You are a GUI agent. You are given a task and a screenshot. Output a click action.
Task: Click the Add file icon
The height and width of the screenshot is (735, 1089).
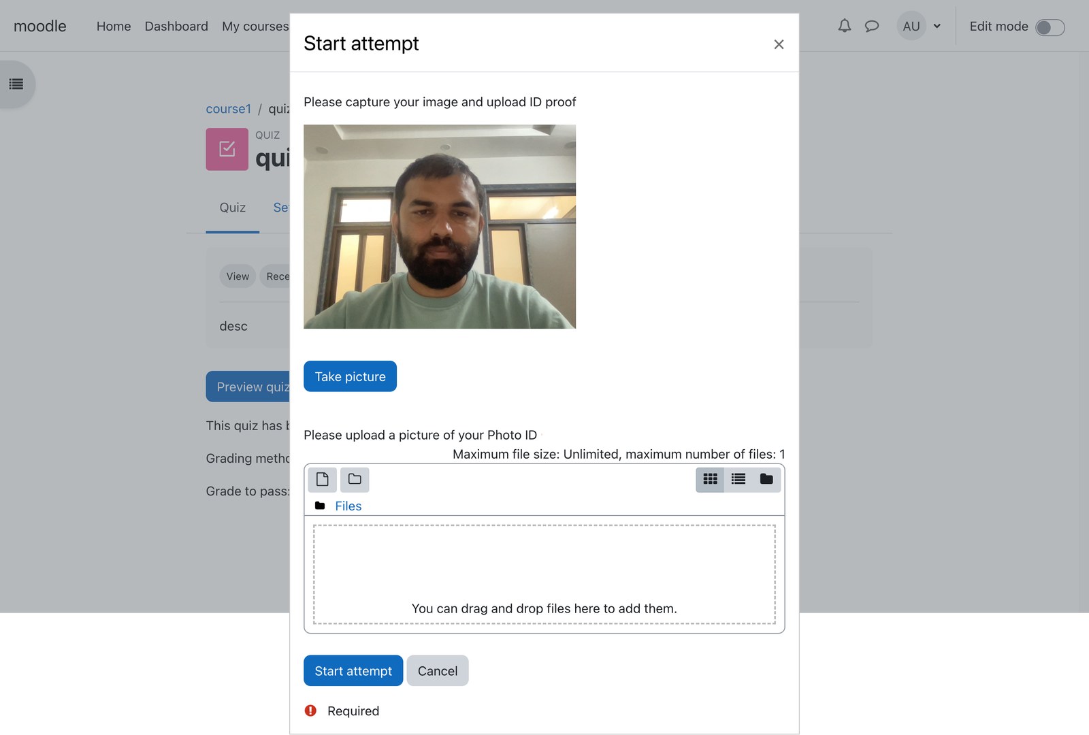pos(323,479)
